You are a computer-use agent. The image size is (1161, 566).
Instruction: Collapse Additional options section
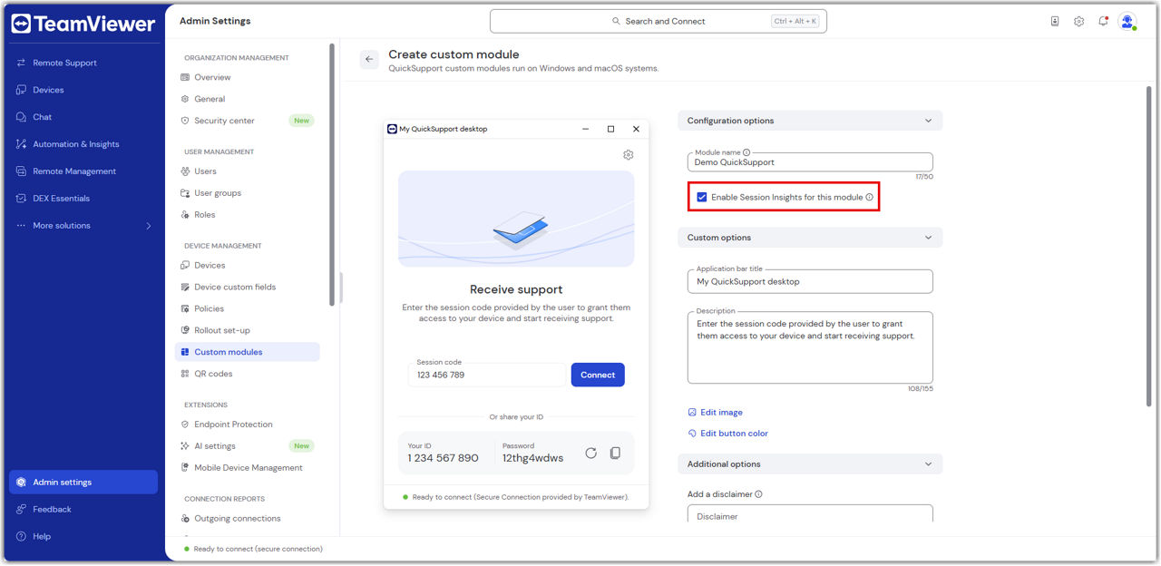pyautogui.click(x=928, y=464)
